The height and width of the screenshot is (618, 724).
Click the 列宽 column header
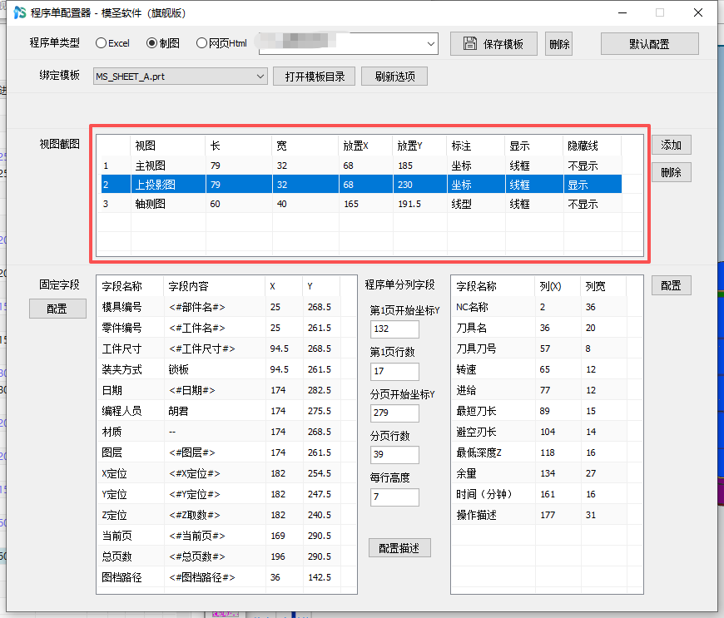603,286
